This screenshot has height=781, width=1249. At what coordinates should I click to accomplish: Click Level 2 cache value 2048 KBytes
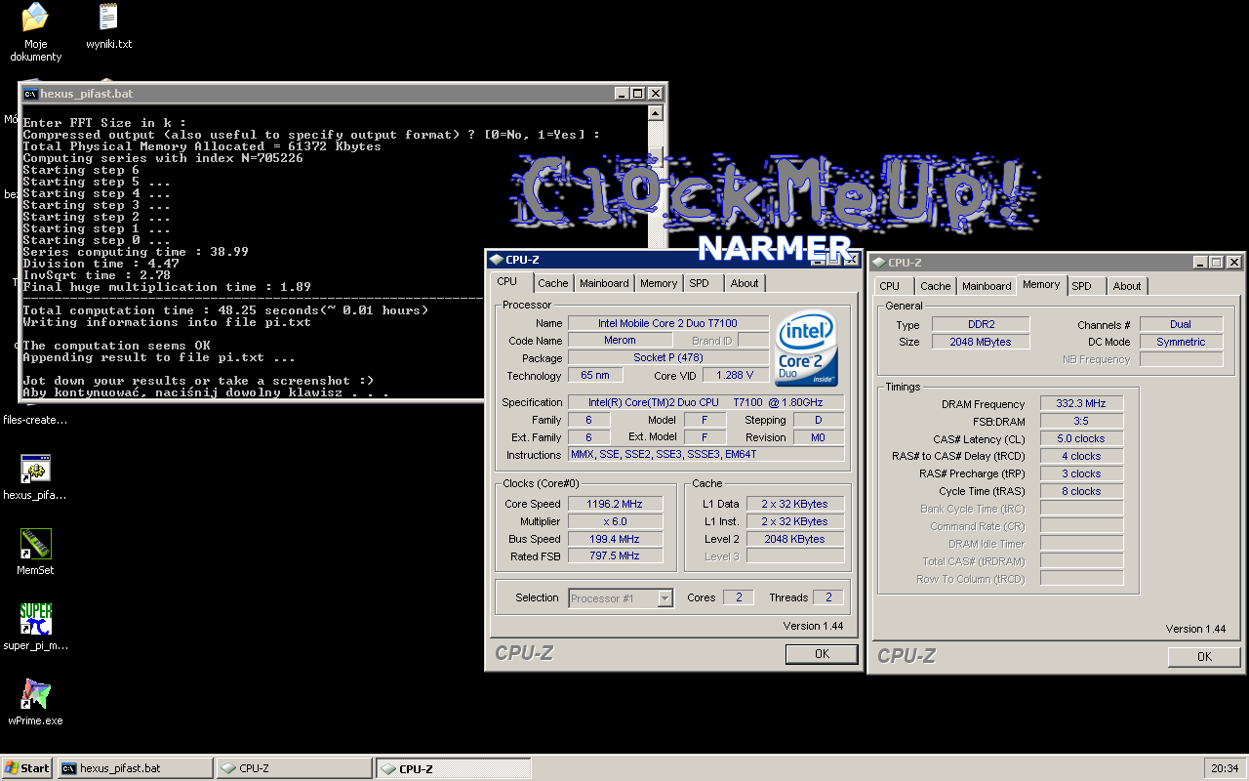pyautogui.click(x=795, y=540)
